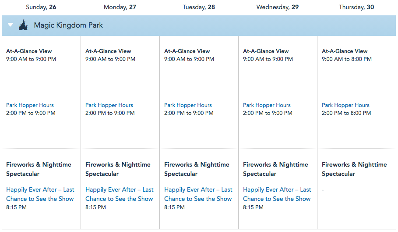
Task: Click Thursday's At-A-Glance View heading
Action: [x=345, y=51]
